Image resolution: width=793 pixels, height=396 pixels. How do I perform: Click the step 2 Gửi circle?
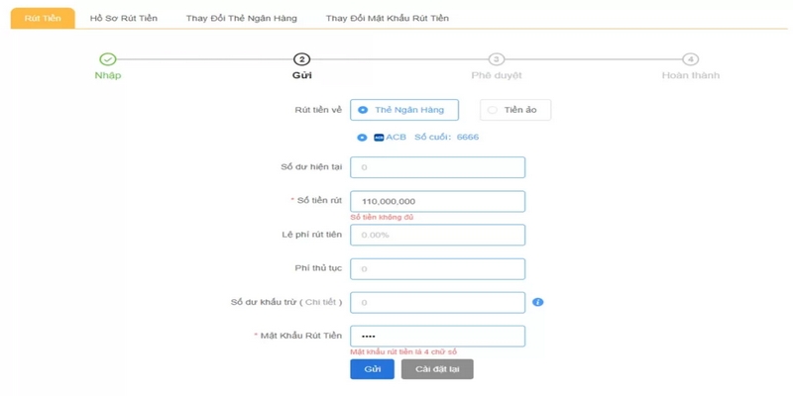(x=302, y=59)
